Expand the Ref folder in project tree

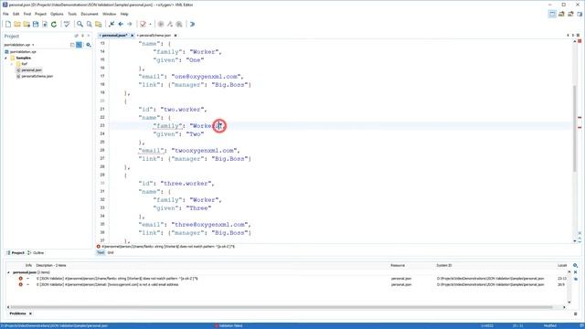click(12, 64)
